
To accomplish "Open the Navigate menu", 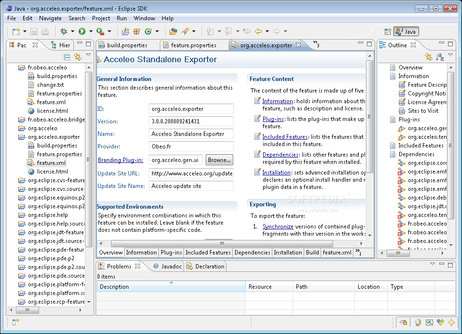I will (x=50, y=18).
